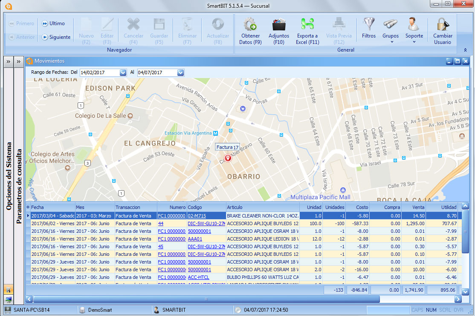
Task: Open the Filtros funnel tool
Action: click(369, 28)
